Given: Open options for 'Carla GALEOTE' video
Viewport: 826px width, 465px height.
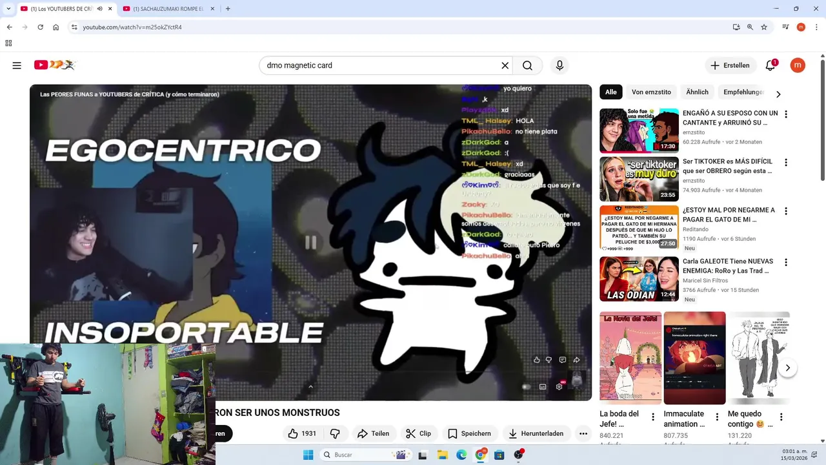Looking at the screenshot, I should click(786, 263).
